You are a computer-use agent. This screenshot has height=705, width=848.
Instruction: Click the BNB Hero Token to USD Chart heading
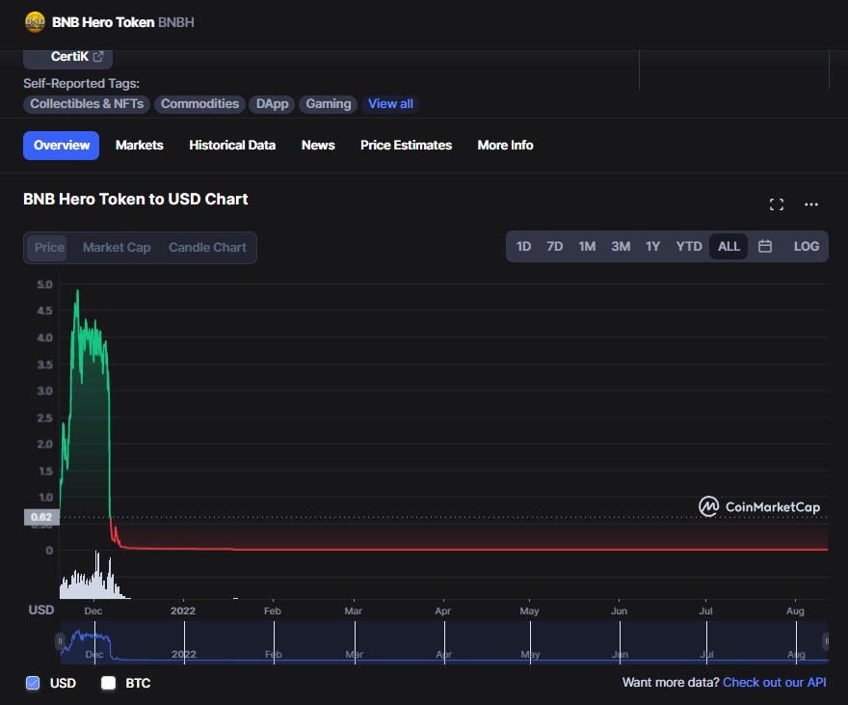pos(136,199)
